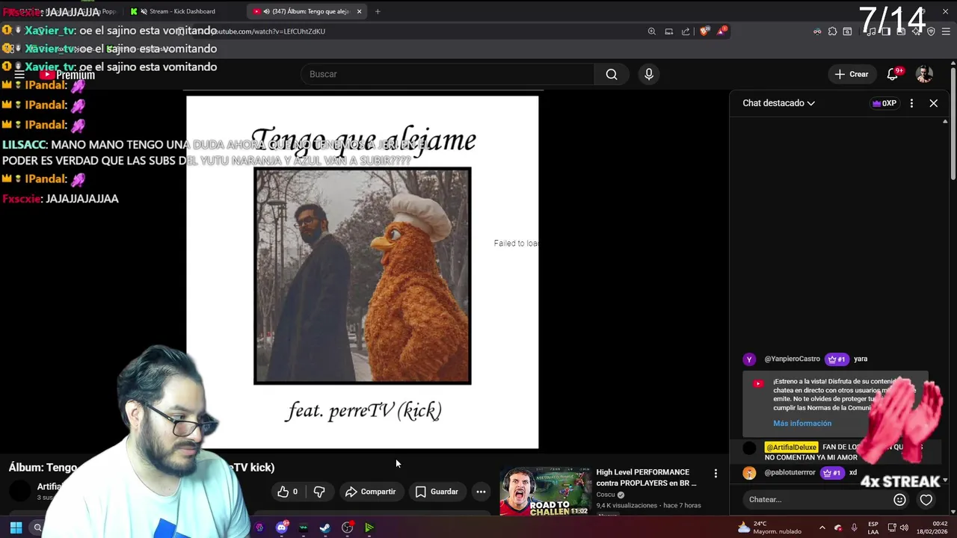The image size is (957, 538).
Task: Click the share page icon in address bar
Action: 686,31
